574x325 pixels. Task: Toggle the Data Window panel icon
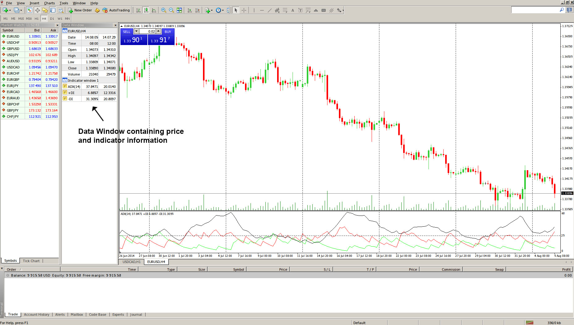pyautogui.click(x=37, y=10)
